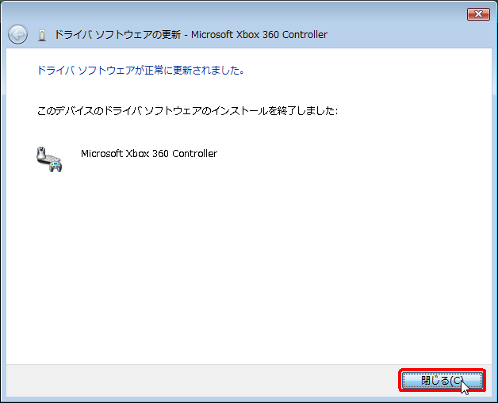
Task: Click the blue 'ドライバ ソフトウェアが正常に更新されました。' heading
Action: click(x=140, y=70)
